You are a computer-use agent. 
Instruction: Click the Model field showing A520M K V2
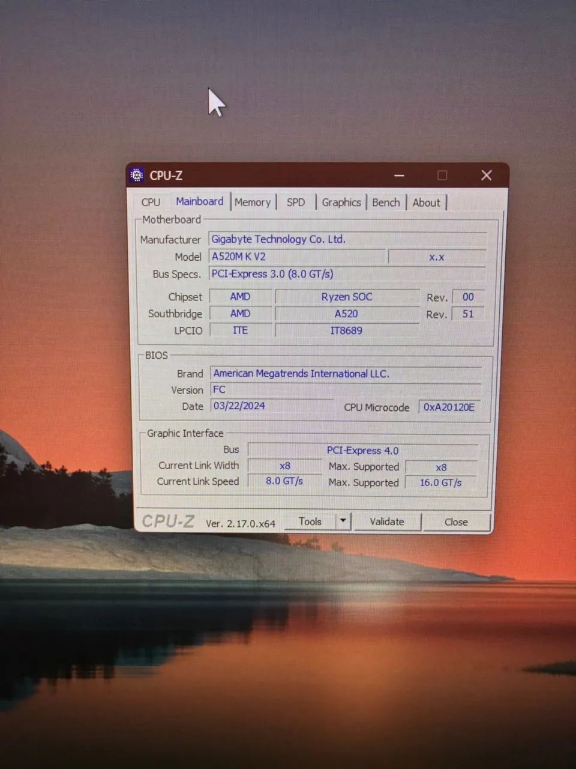[x=296, y=257]
